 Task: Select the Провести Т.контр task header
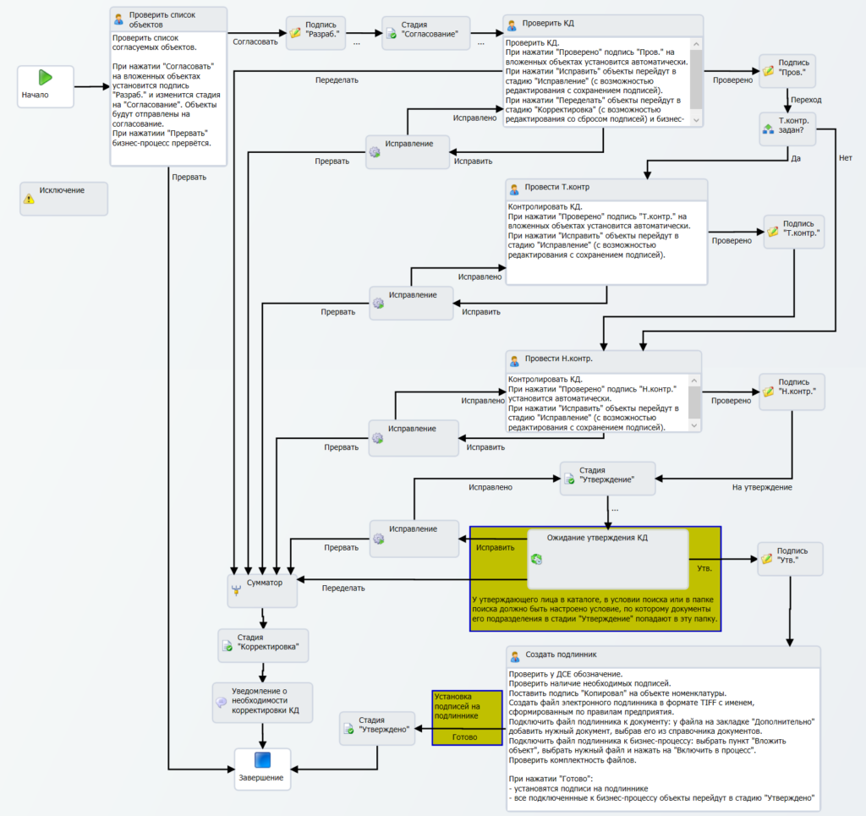pyautogui.click(x=606, y=189)
